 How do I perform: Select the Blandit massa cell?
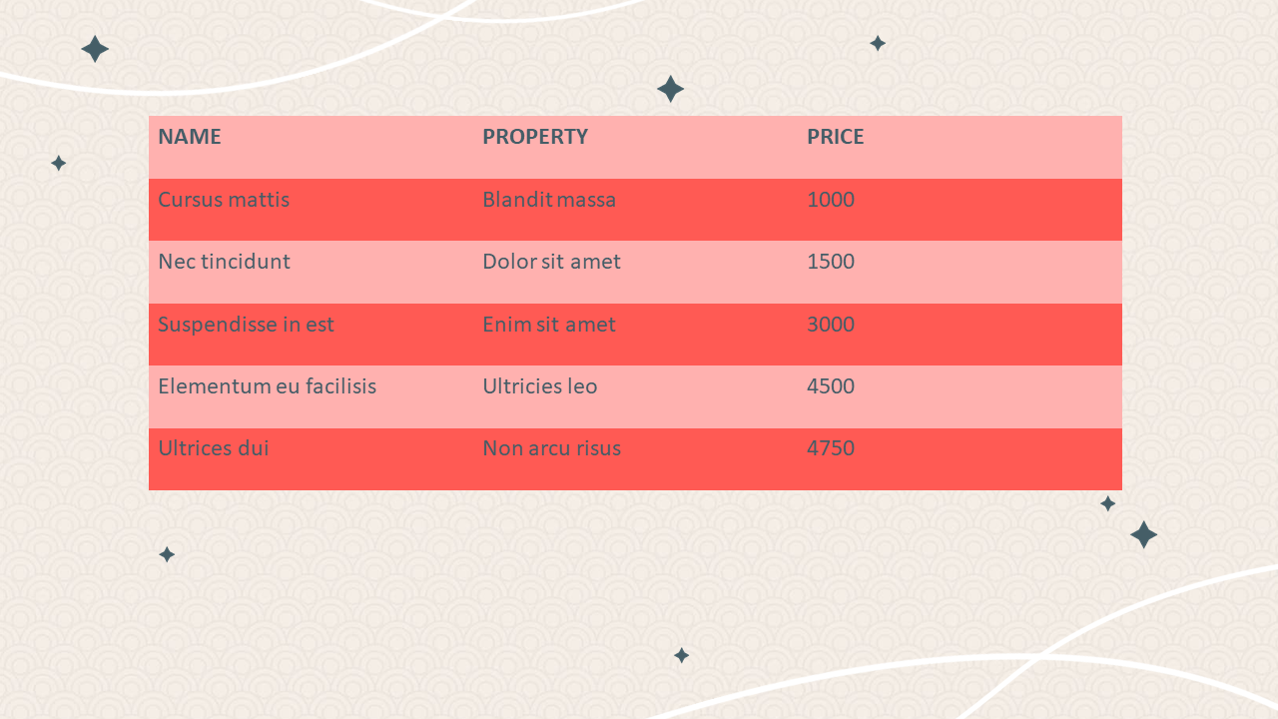coord(549,200)
